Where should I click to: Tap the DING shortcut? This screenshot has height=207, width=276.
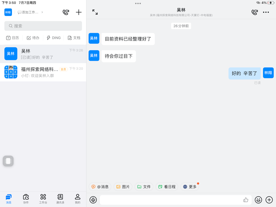click(54, 38)
